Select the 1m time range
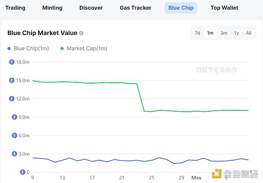Screen dimensions: 263x183 point(210,33)
